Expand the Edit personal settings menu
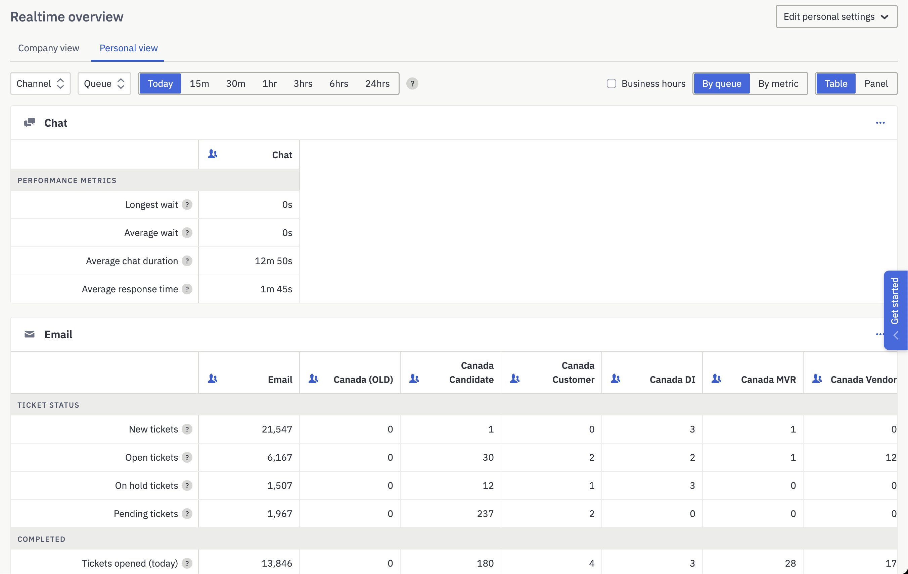Viewport: 908px width, 574px height. point(836,16)
